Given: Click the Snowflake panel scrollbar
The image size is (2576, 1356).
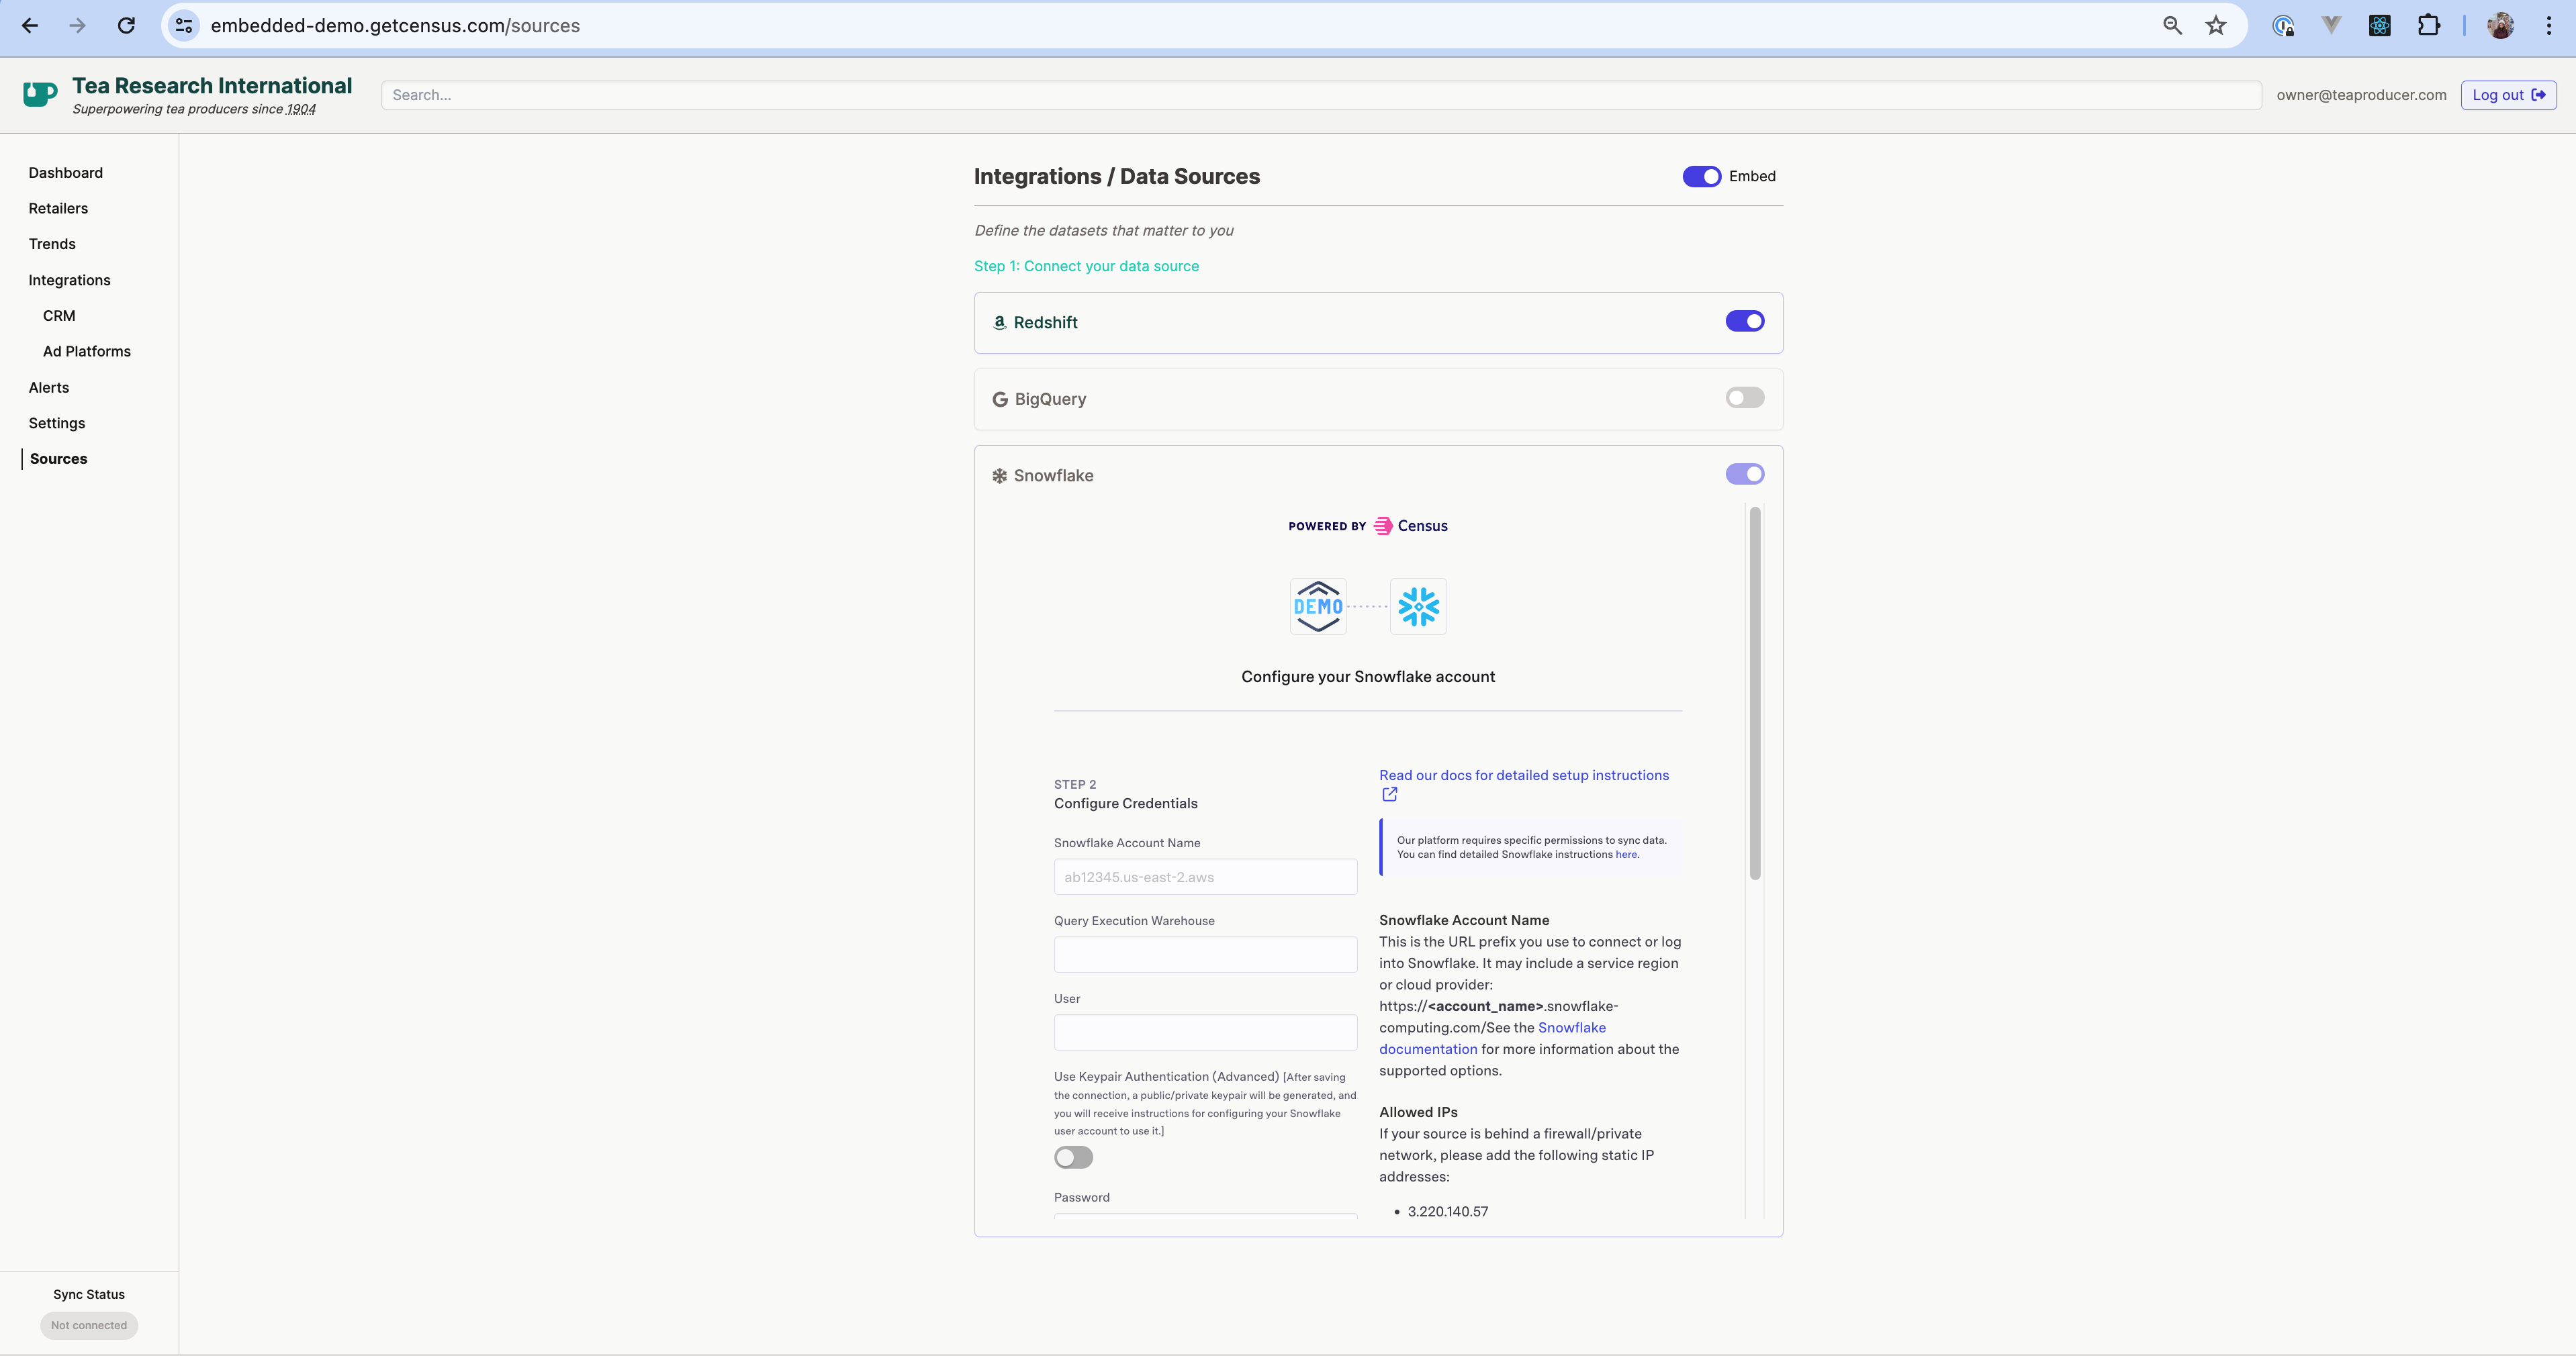Looking at the screenshot, I should click(1755, 694).
